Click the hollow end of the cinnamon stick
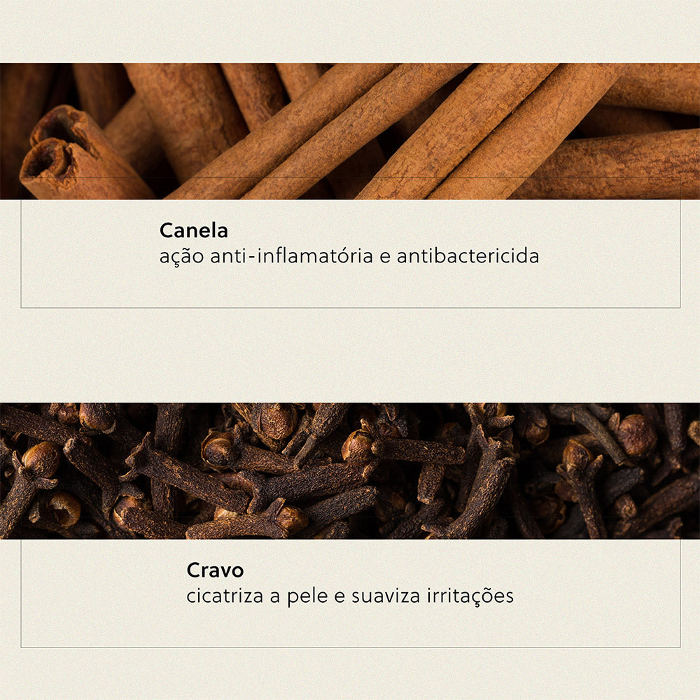This screenshot has width=700, height=700. pyautogui.click(x=45, y=161)
